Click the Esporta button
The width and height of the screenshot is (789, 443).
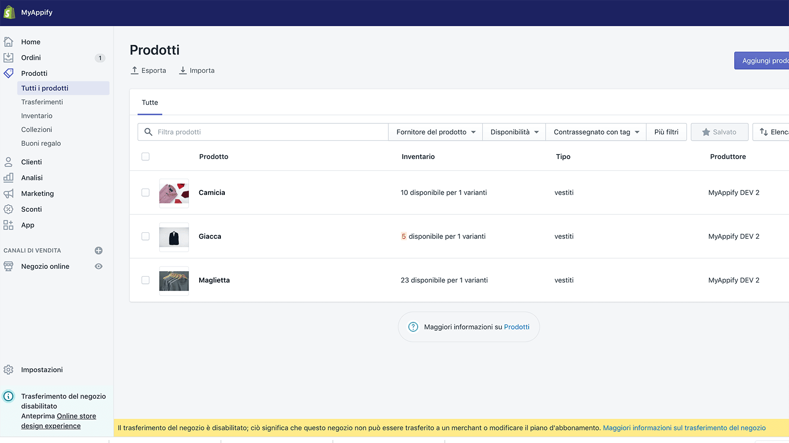tap(148, 70)
